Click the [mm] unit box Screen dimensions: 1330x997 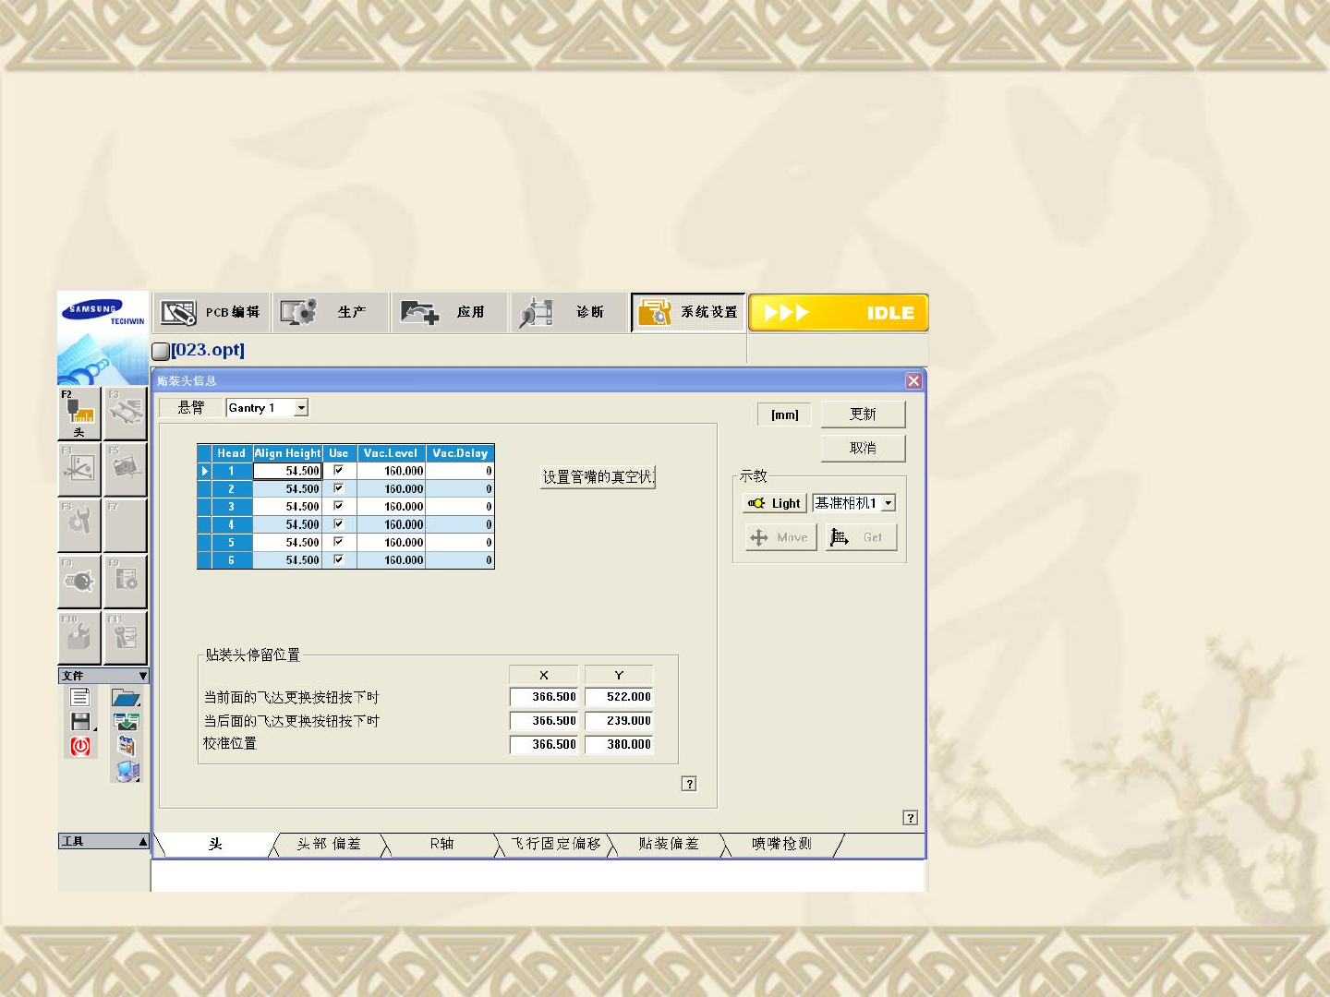coord(785,415)
